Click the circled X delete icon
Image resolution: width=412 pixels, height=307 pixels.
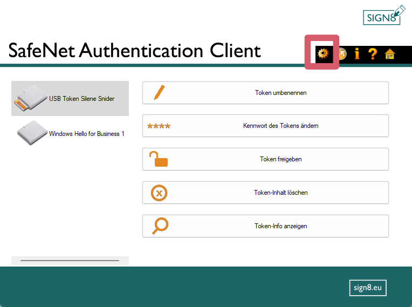(159, 193)
